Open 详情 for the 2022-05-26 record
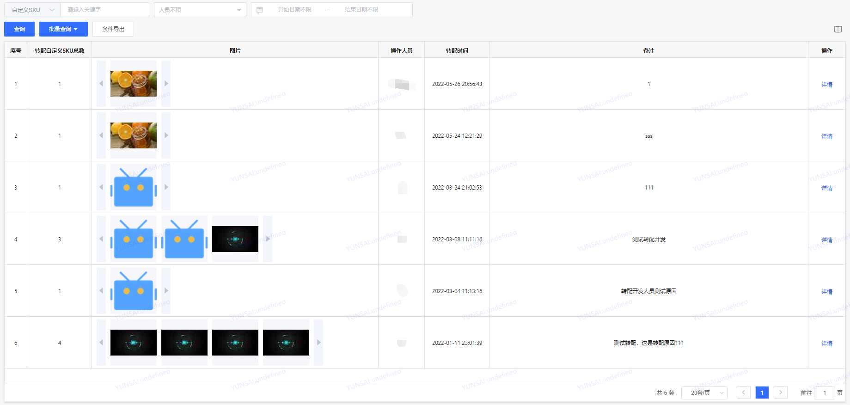This screenshot has height=405, width=850. tap(827, 85)
